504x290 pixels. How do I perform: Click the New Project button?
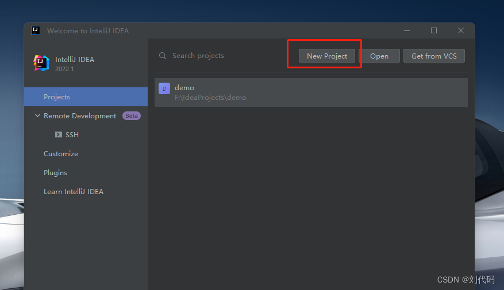tap(327, 56)
